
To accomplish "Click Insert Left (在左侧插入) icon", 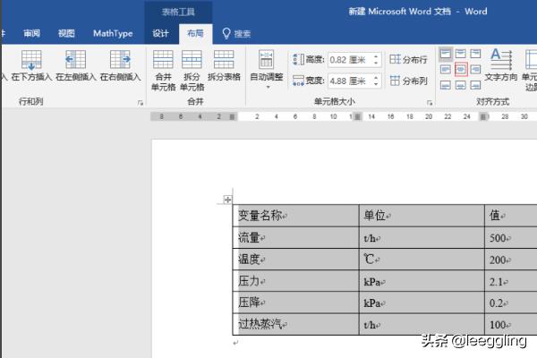I will 76,60.
